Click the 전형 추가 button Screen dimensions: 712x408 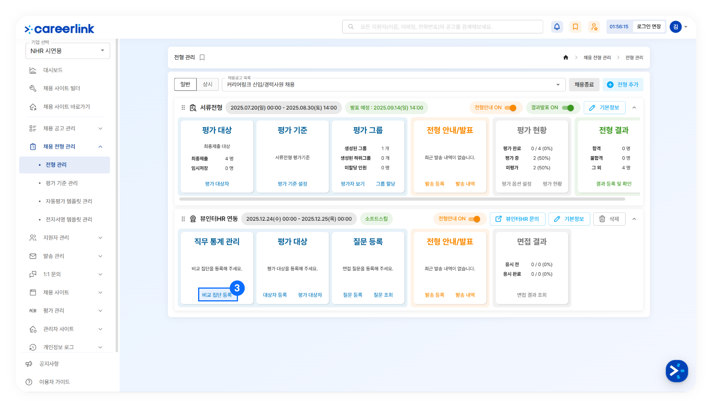623,84
